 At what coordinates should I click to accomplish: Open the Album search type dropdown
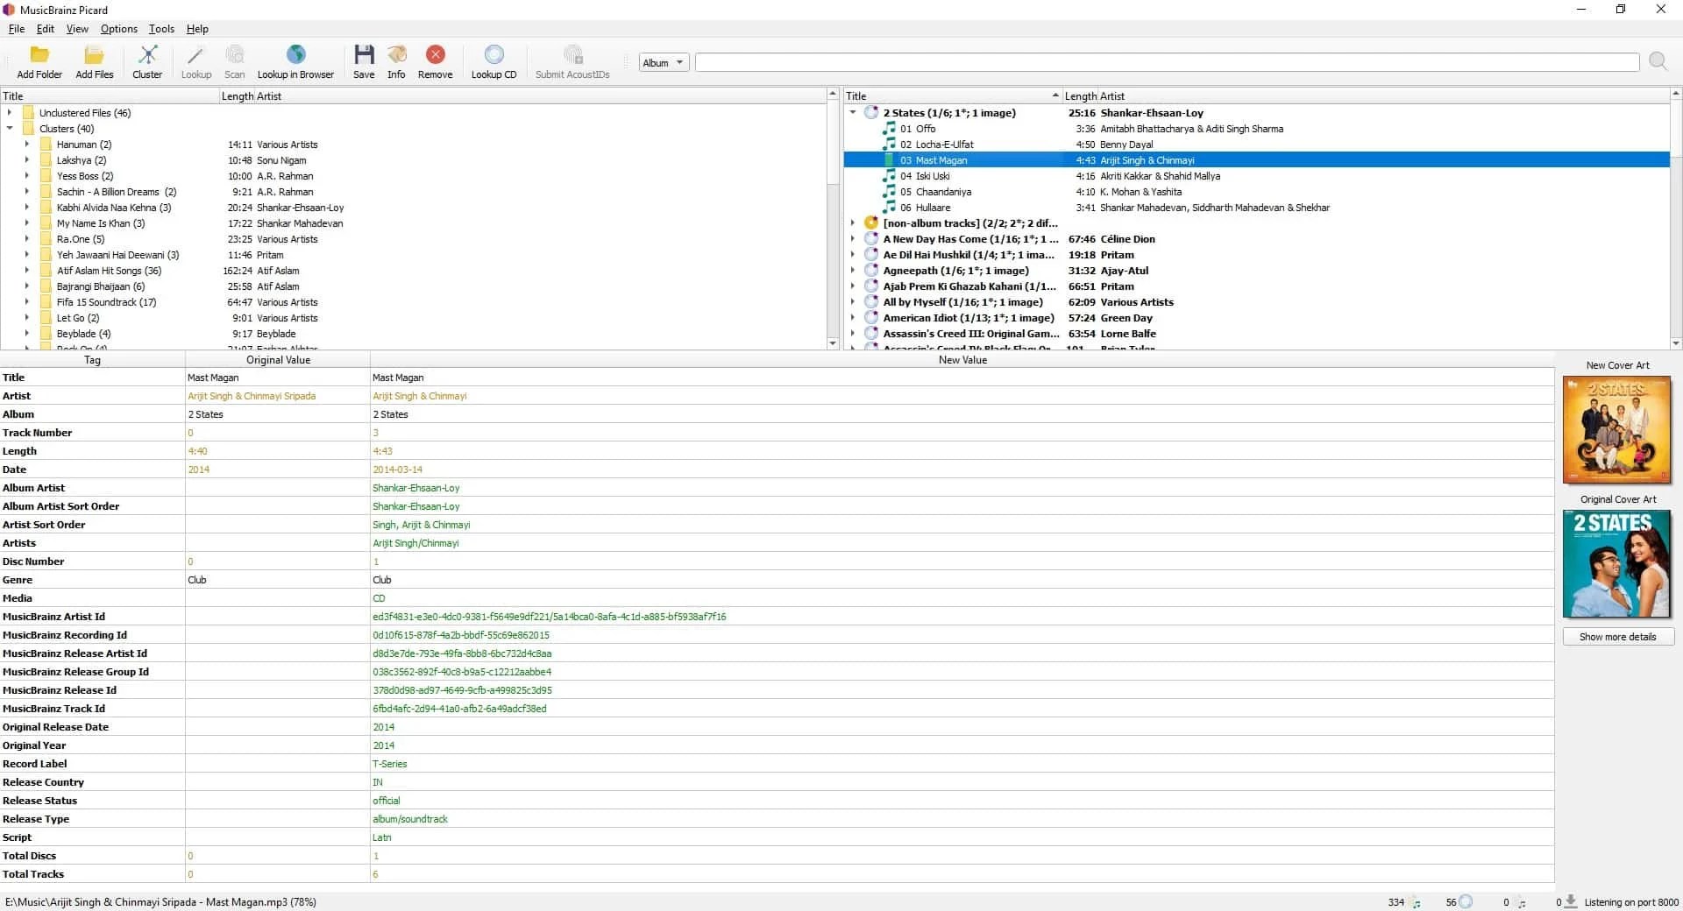[x=663, y=62]
